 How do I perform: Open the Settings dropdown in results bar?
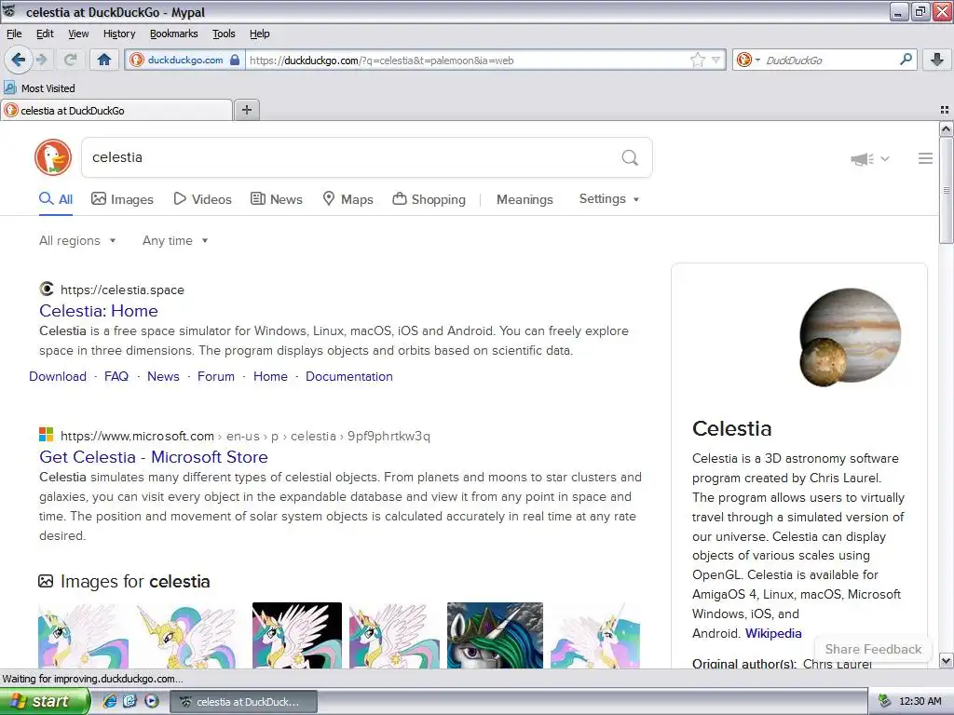coord(609,199)
